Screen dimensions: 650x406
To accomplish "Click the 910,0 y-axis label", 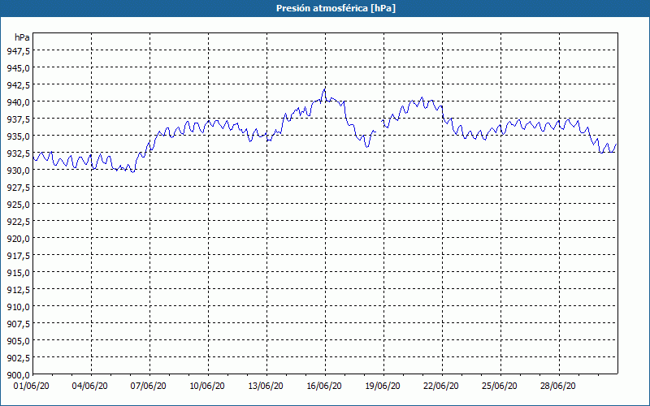I will [18, 307].
